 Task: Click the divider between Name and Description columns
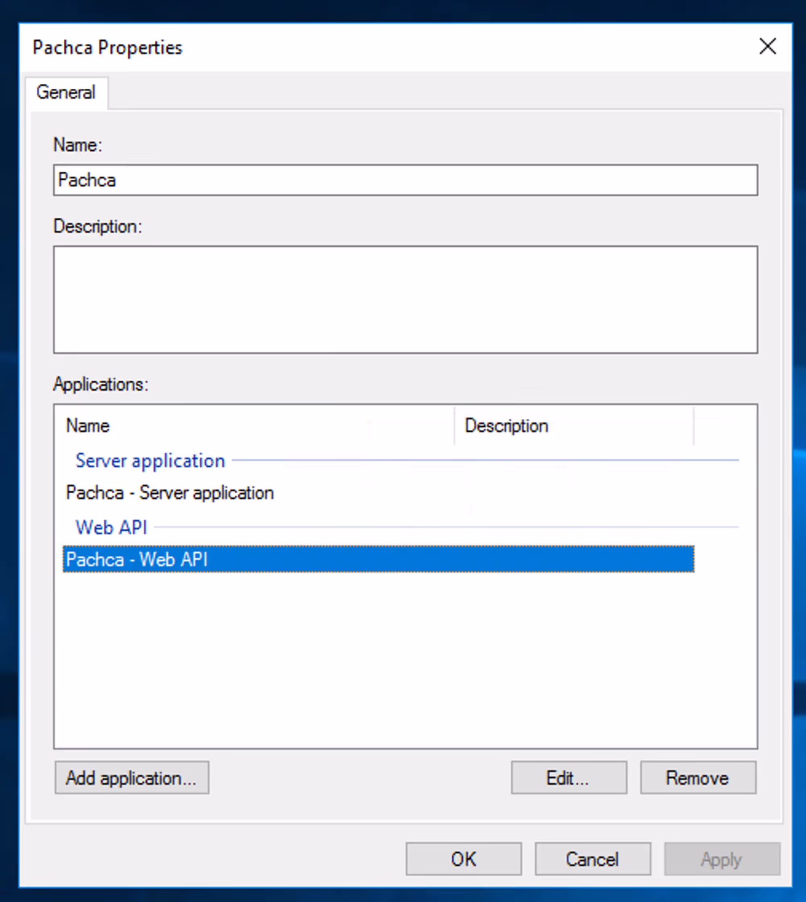tap(454, 426)
